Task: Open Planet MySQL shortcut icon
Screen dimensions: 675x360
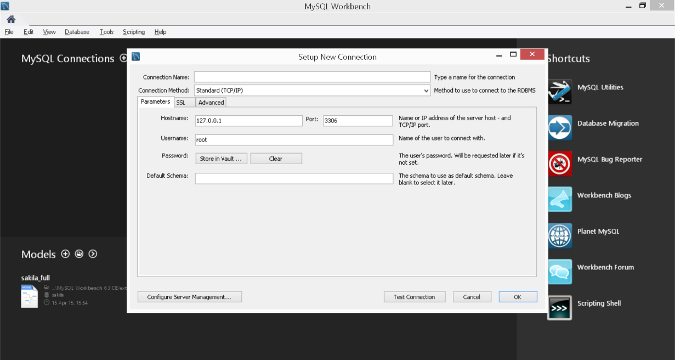Action: [560, 235]
